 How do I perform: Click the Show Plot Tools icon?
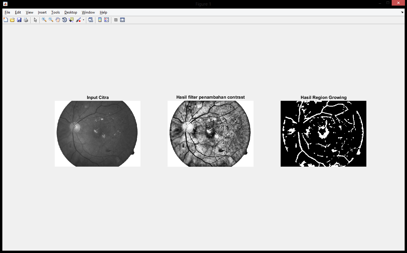[123, 20]
